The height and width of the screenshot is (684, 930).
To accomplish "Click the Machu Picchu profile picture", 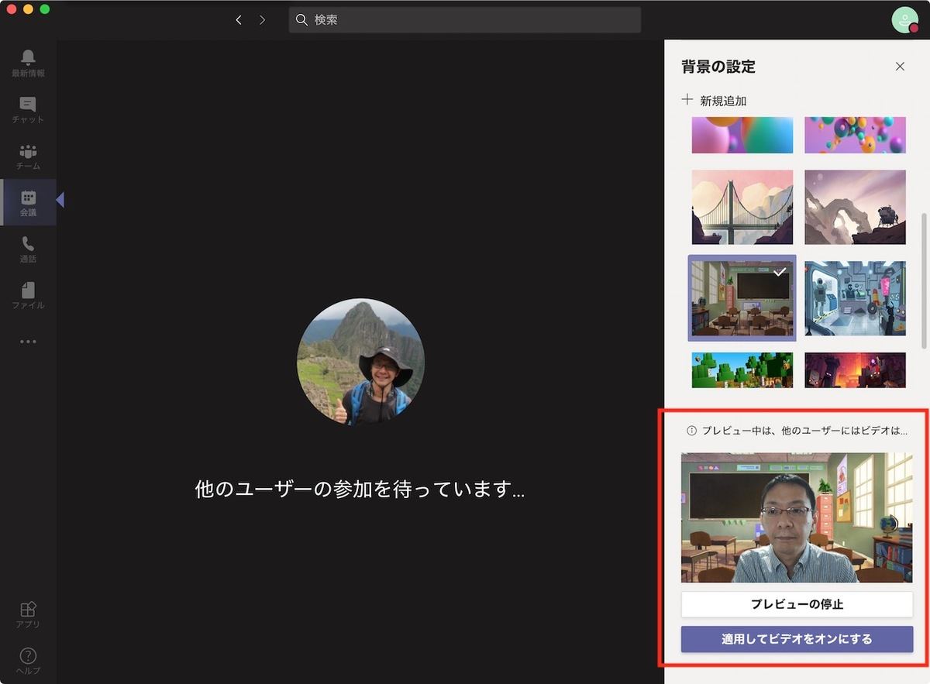I will pyautogui.click(x=360, y=362).
